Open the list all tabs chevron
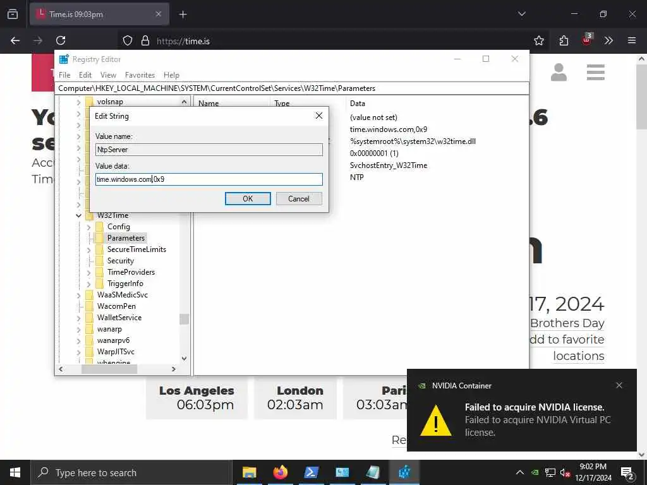The height and width of the screenshot is (485, 647). (x=521, y=14)
